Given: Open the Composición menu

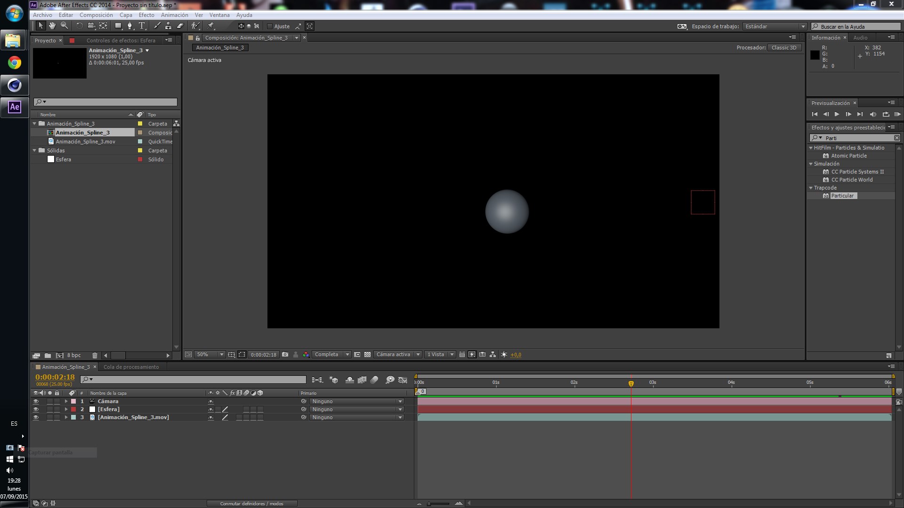Looking at the screenshot, I should [96, 15].
